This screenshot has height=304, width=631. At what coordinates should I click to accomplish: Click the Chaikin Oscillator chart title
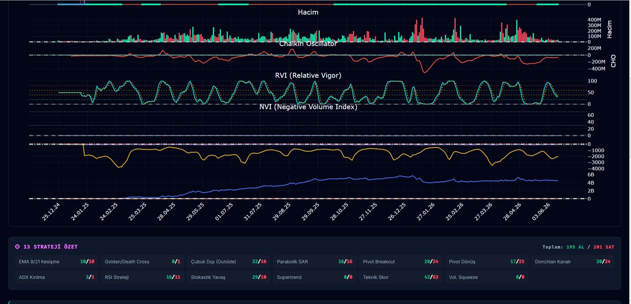308,44
